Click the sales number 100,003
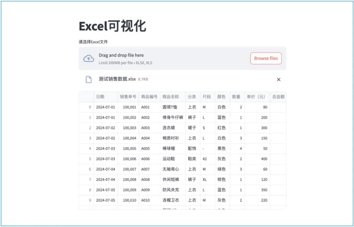 tap(128, 128)
